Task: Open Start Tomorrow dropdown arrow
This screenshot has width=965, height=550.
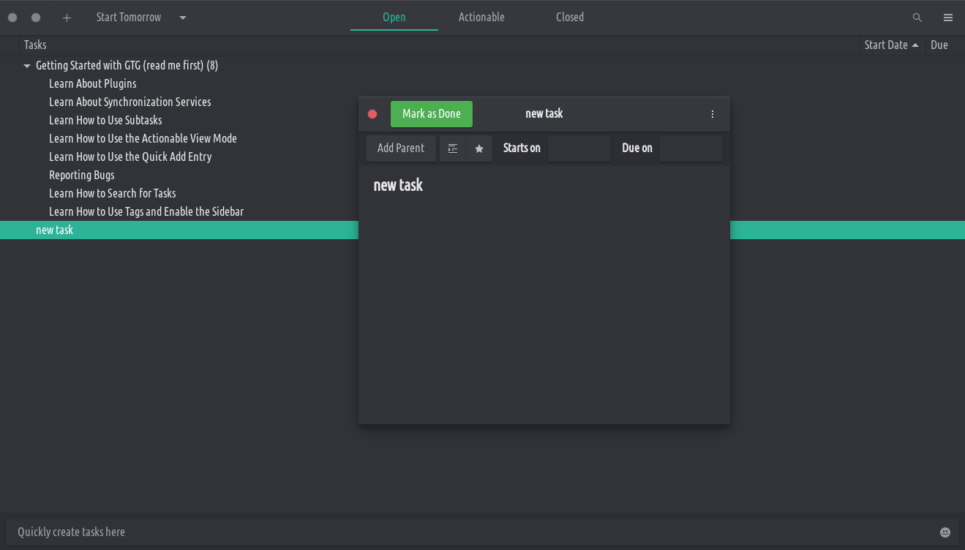Action: coord(183,18)
